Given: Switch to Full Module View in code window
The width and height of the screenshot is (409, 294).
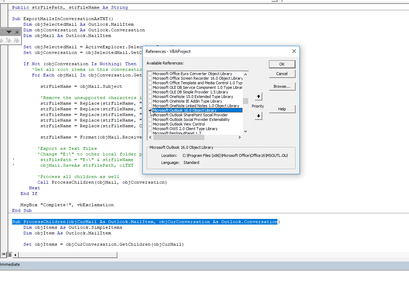Looking at the screenshot, I should (10, 255).
